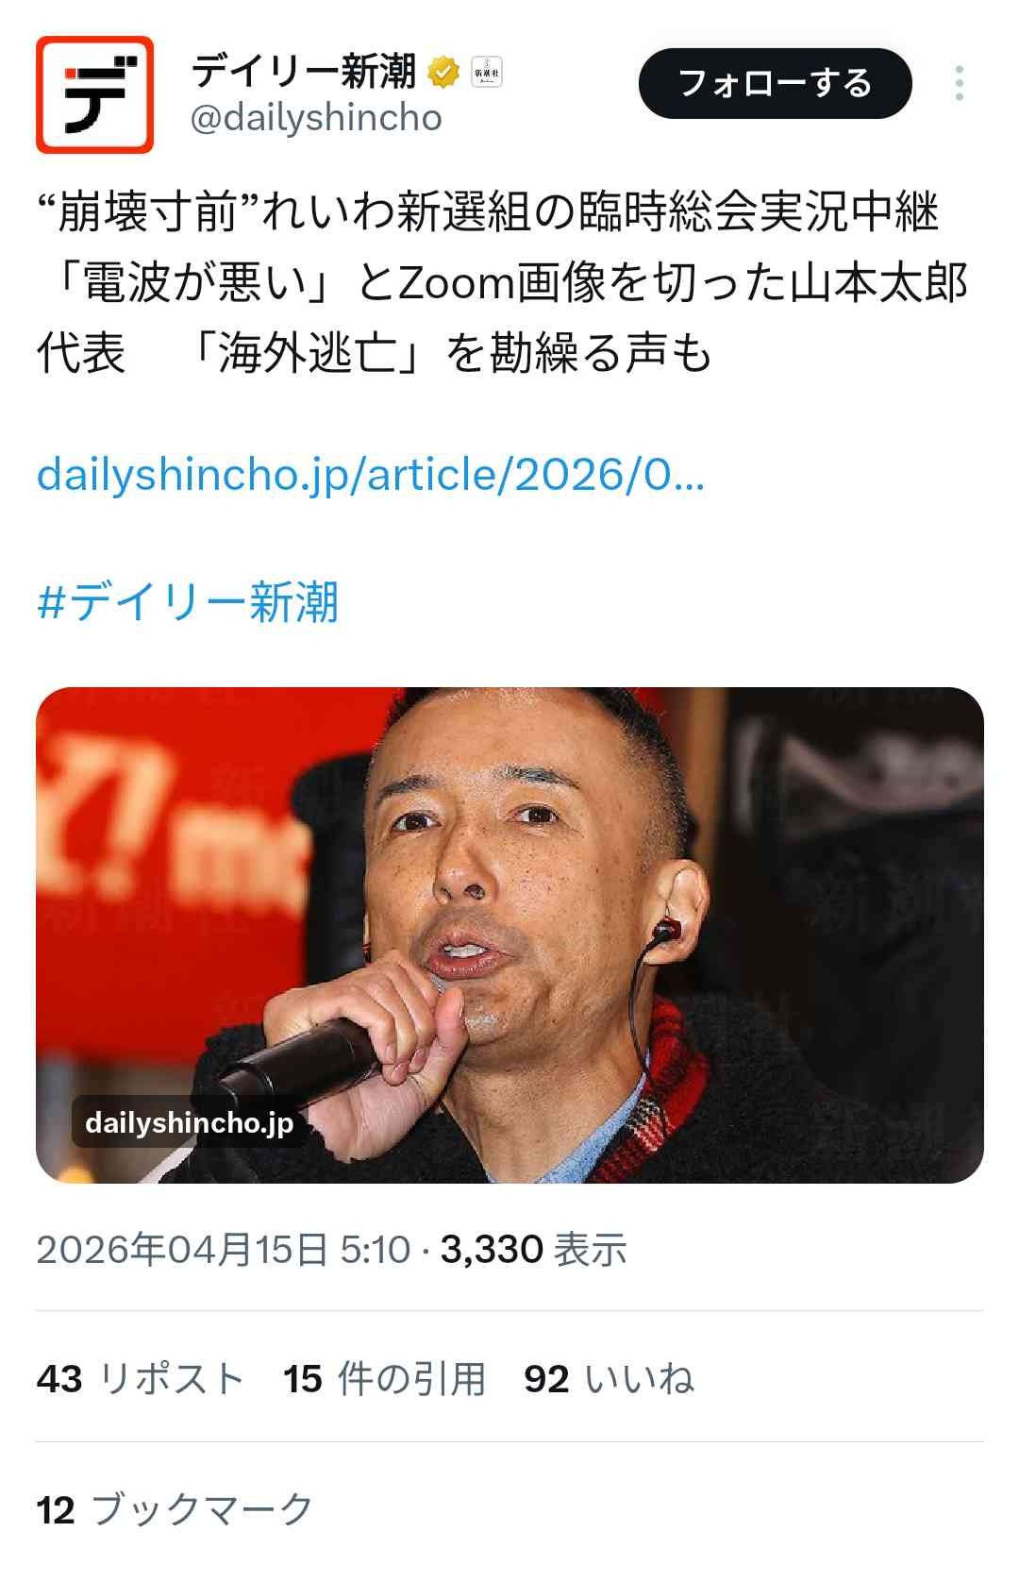1019x1582 pixels.
Task: Open the three-dot more options menu
Action: point(959,83)
